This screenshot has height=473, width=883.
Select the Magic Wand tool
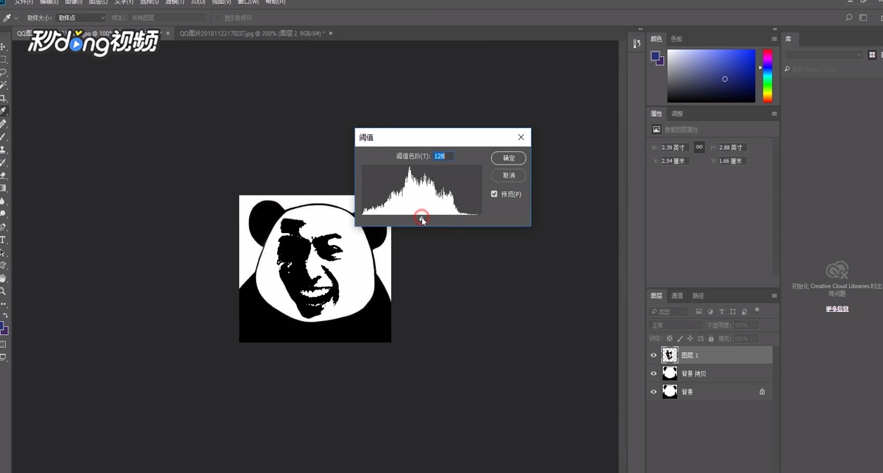coord(3,85)
